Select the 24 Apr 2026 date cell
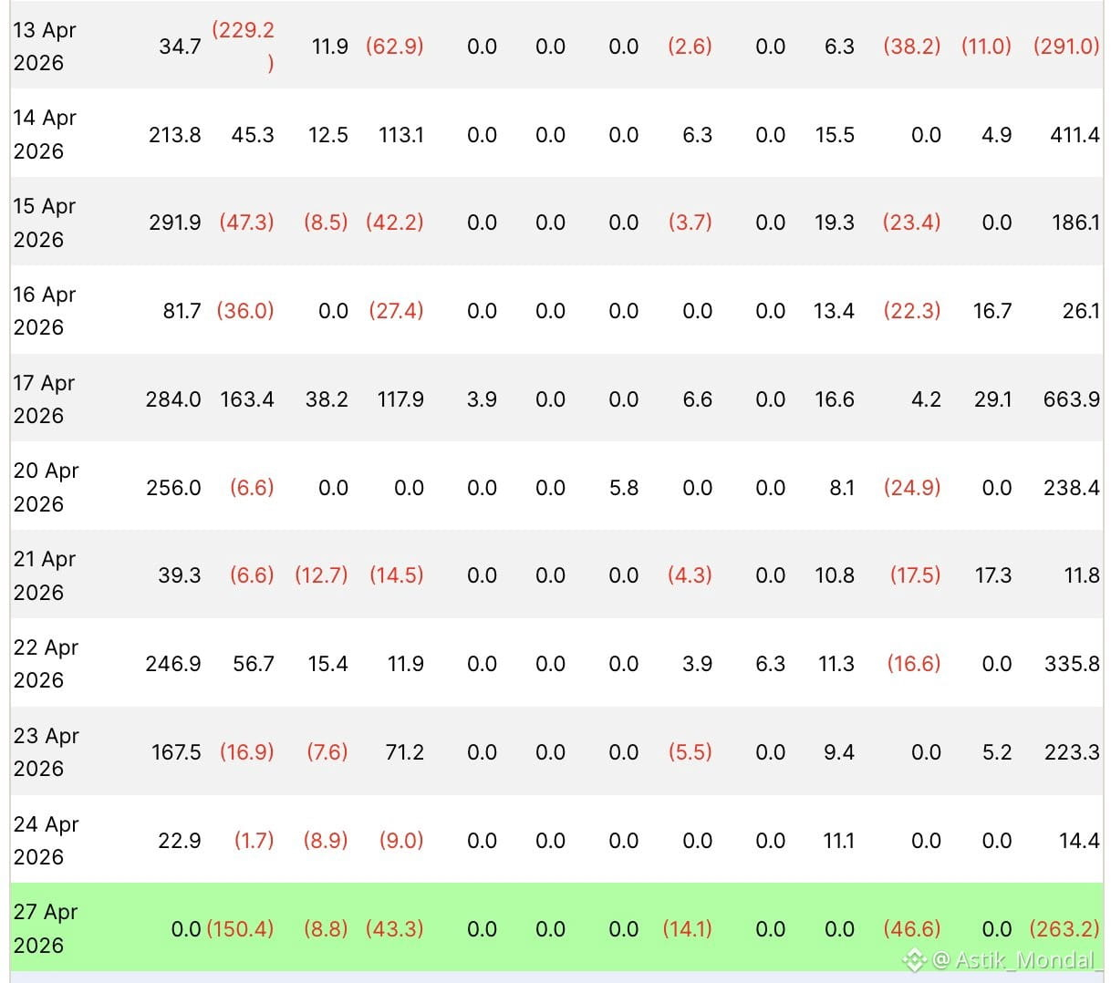The height and width of the screenshot is (983, 1111). (x=46, y=841)
